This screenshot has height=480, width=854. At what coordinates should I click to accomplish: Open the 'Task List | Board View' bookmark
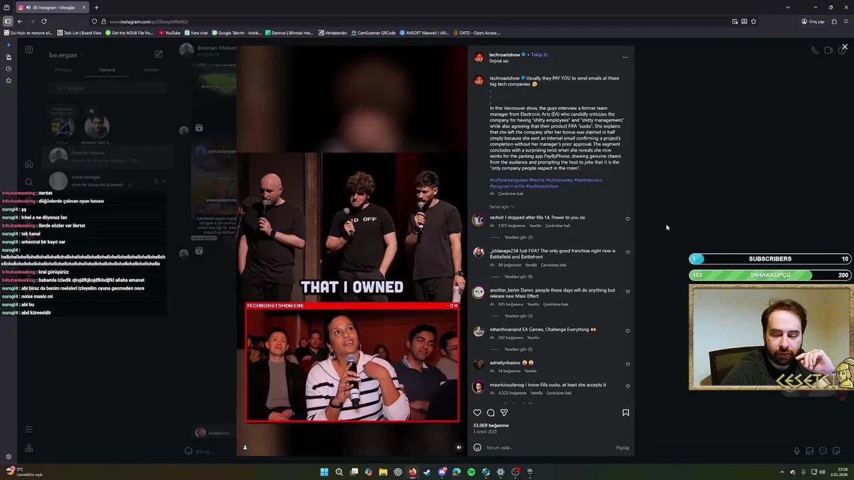pos(79,33)
